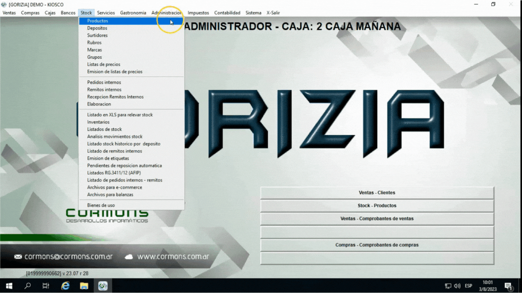Open Recepcion Remitos Internos
Viewport: 522px width, 293px height.
[x=131, y=97]
